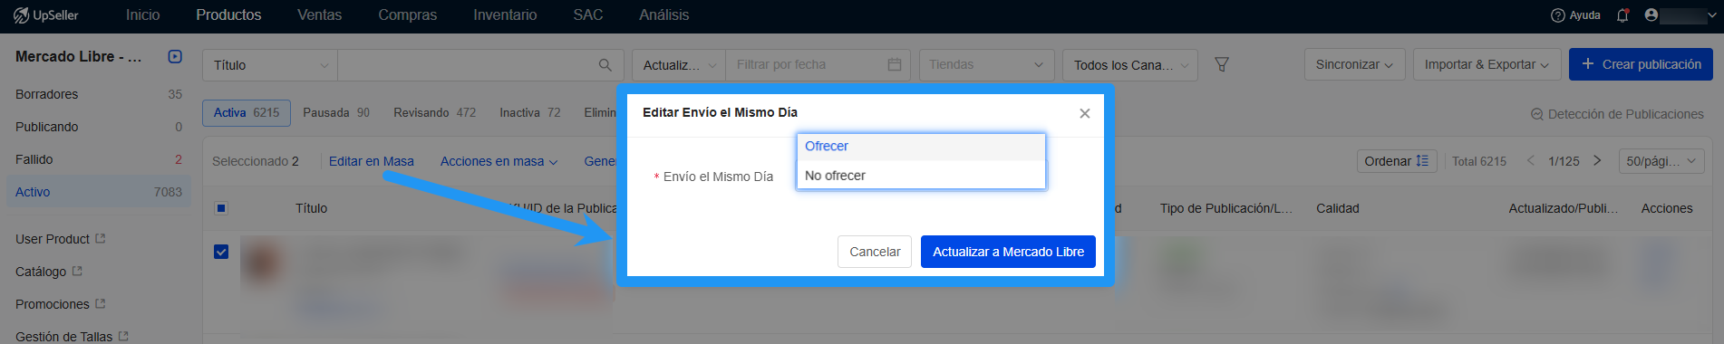The image size is (1724, 344).
Task: Switch to the Inactiva tab
Action: [530, 112]
